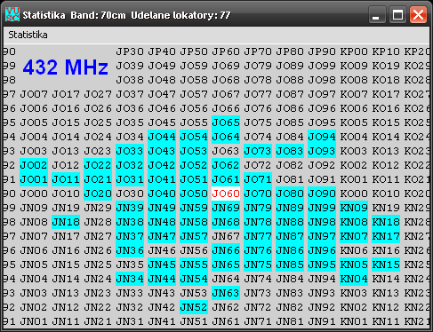Click the unworked JN09 locator cell

(x=34, y=208)
